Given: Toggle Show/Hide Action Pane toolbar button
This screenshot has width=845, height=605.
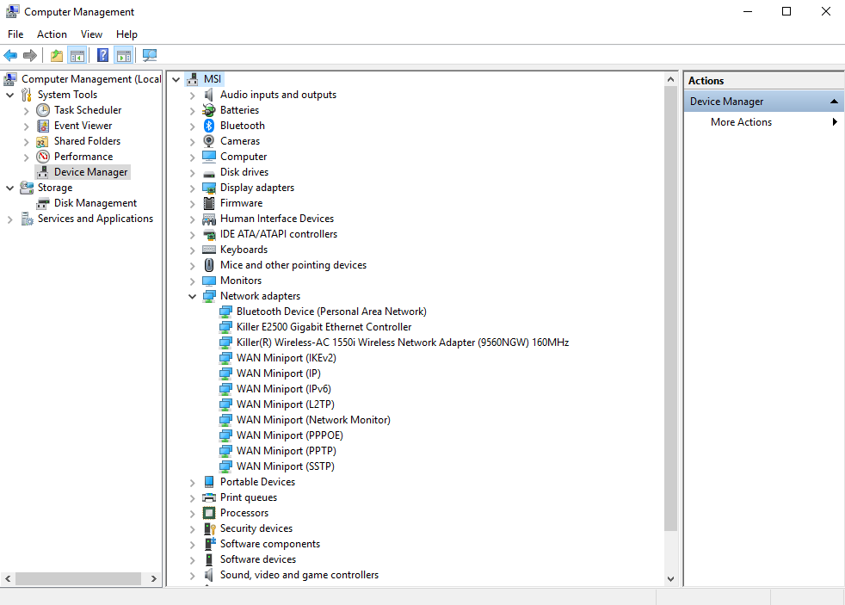Looking at the screenshot, I should click(x=123, y=56).
